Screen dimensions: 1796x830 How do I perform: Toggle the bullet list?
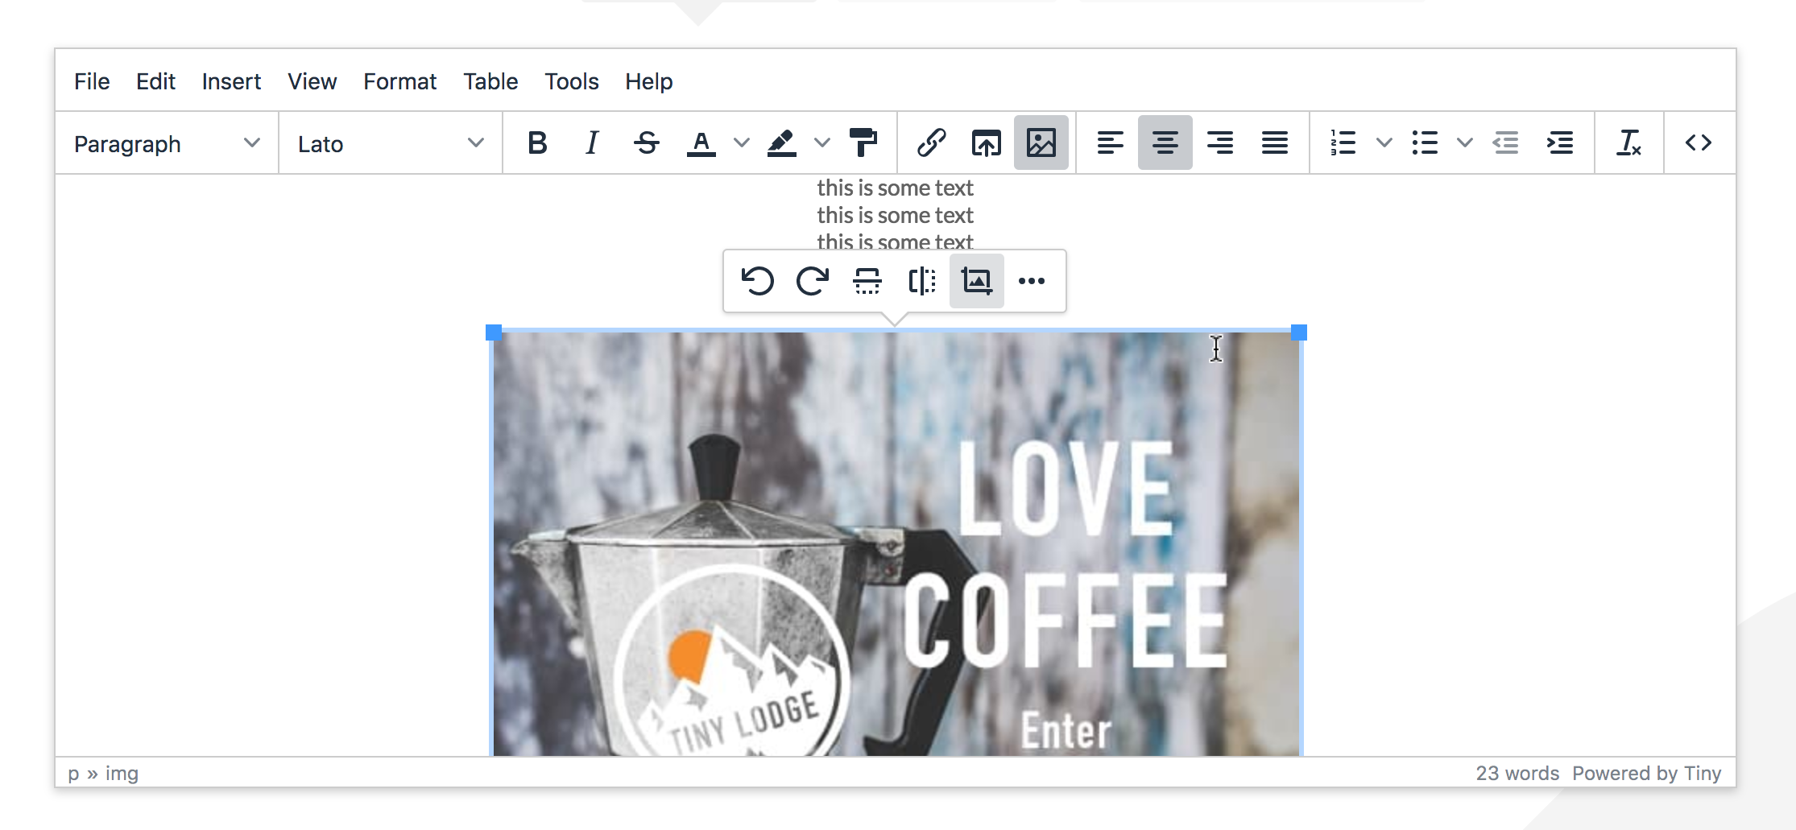[1425, 143]
